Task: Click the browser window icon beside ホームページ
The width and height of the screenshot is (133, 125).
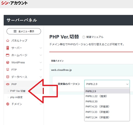Action: [7, 55]
